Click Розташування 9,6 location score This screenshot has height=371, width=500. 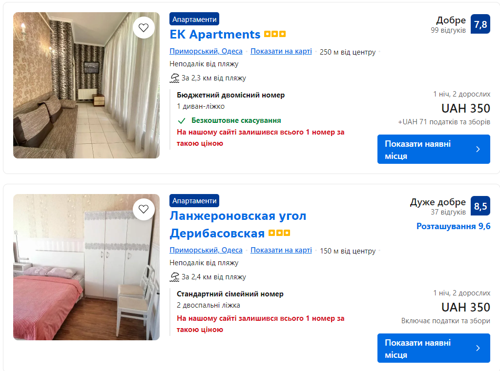pyautogui.click(x=453, y=226)
